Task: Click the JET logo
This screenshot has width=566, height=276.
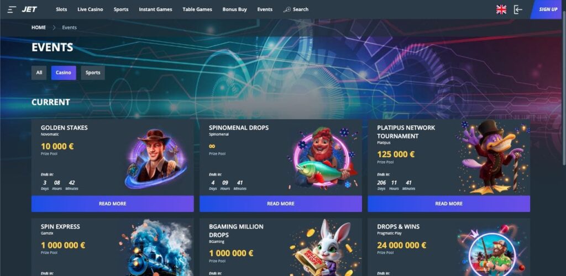Action: point(29,9)
